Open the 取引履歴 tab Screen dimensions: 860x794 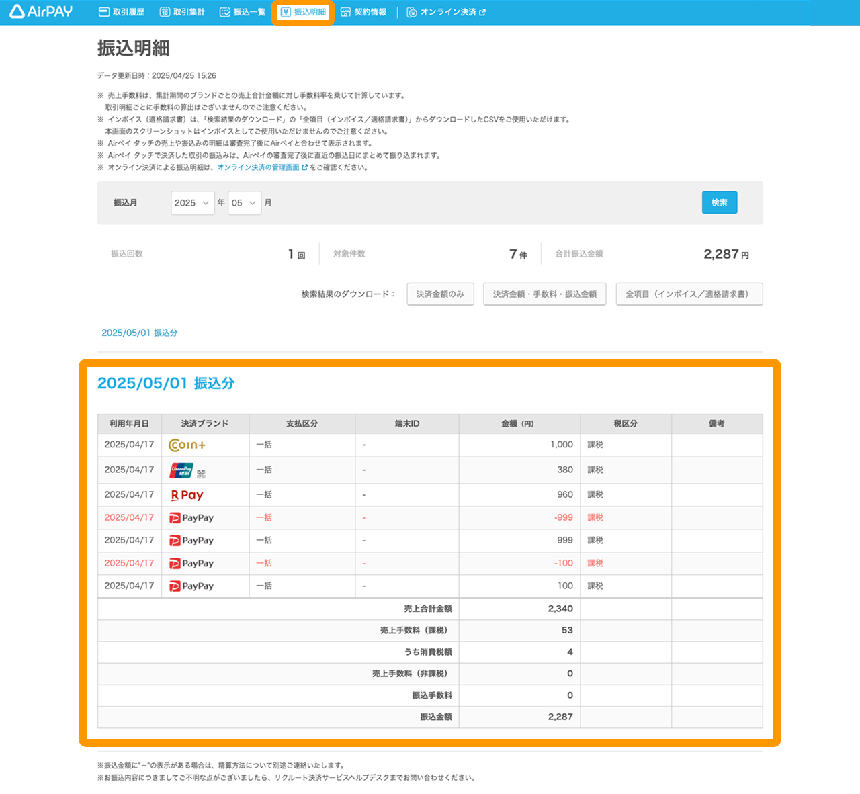click(122, 12)
